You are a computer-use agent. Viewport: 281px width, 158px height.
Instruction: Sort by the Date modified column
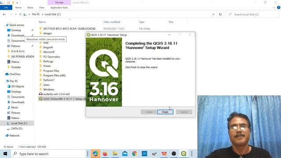(x=112, y=22)
